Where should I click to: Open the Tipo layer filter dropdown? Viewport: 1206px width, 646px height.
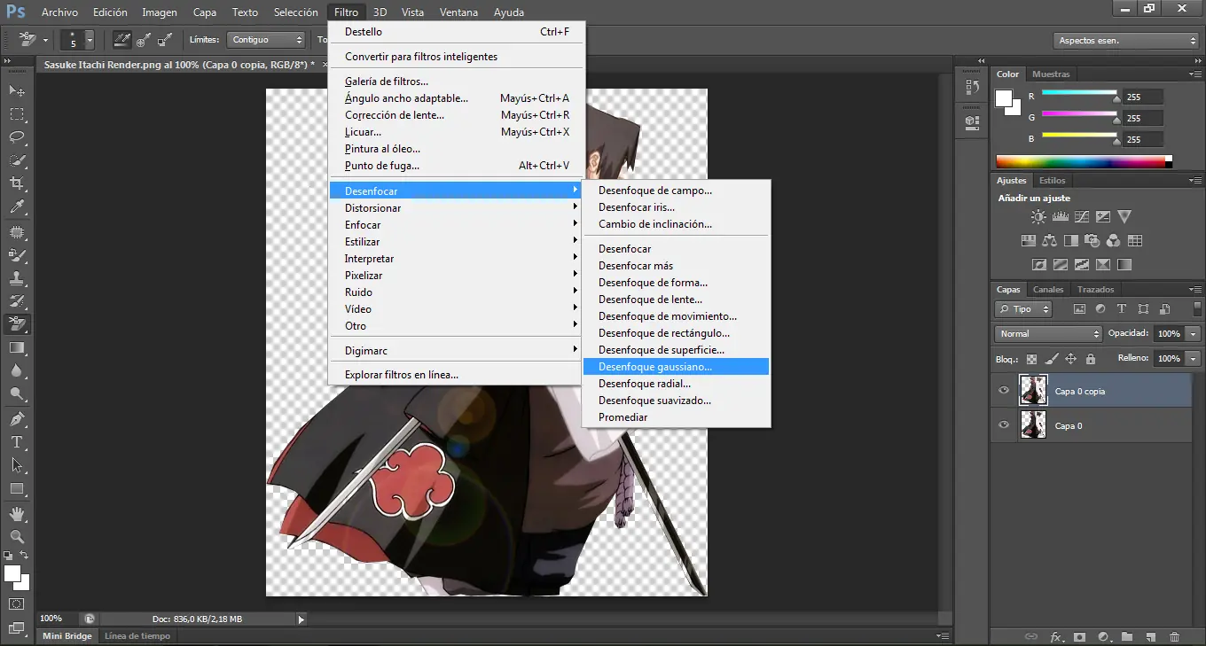click(1023, 309)
